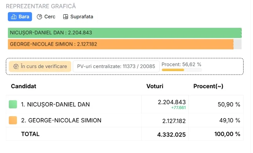This screenshot has height=153, width=253.
Task: Click the Candidat column header
Action: 23,86
